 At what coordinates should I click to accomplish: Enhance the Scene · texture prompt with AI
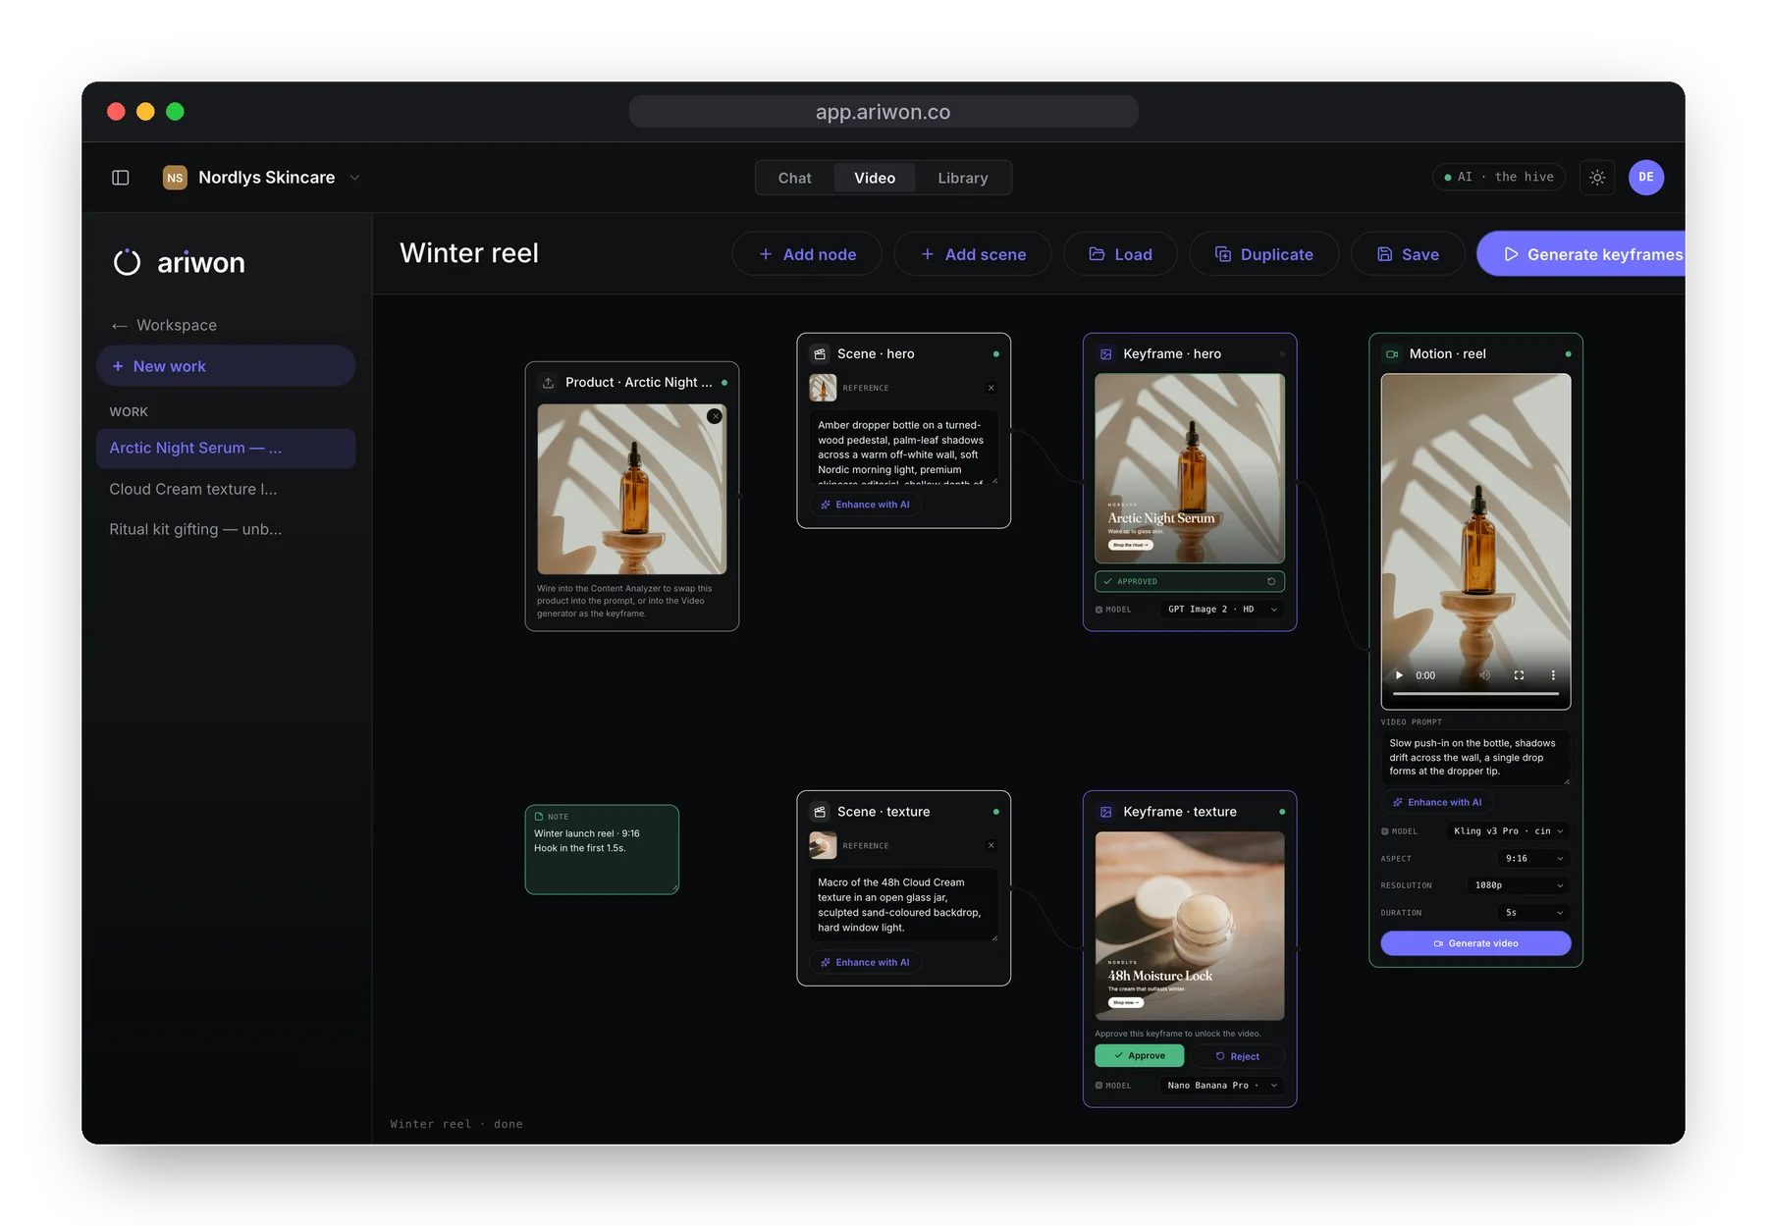(865, 962)
